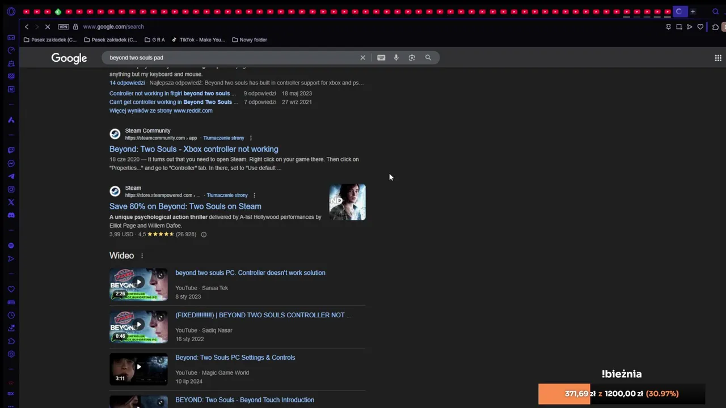Viewport: 726px width, 408px height.
Task: Open a new tab with plus button
Action: (x=693, y=11)
